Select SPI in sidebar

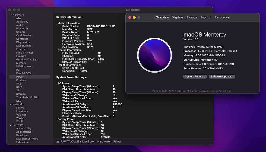point(18,91)
